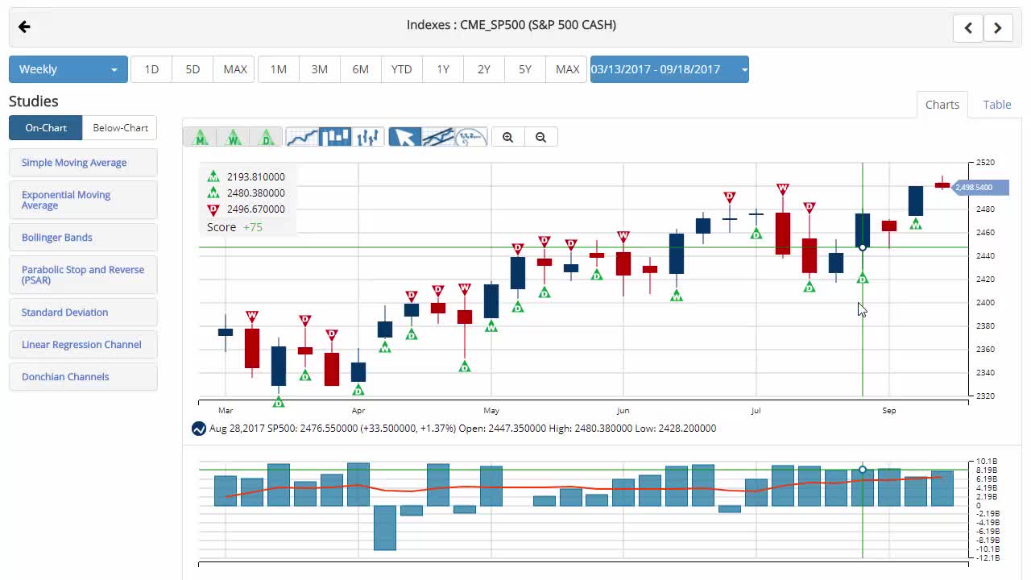This screenshot has width=1031, height=580.
Task: Add Linear Regression Channel study
Action: (x=83, y=345)
